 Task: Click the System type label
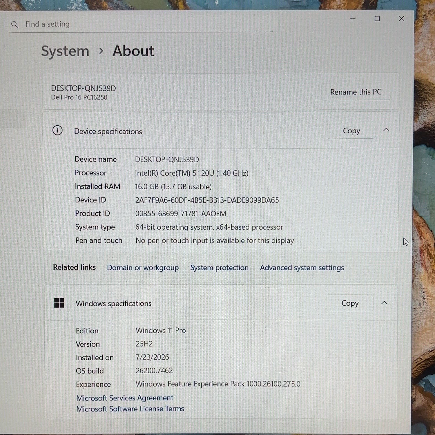[95, 227]
